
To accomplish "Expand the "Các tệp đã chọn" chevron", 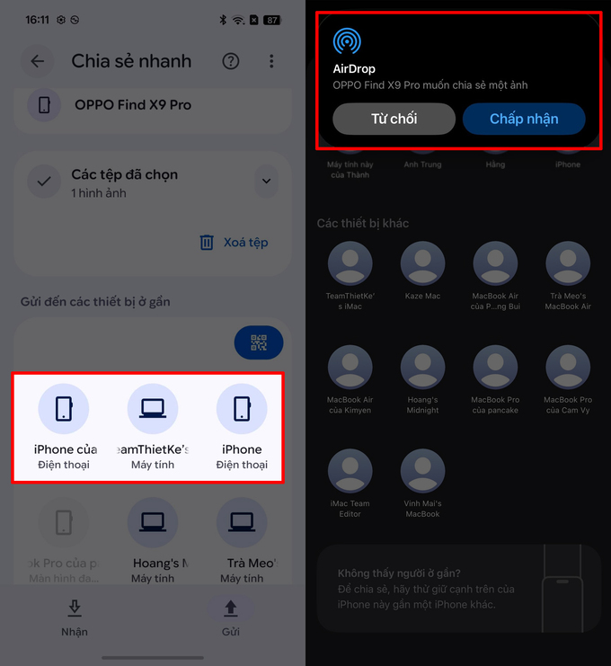I will tap(266, 181).
